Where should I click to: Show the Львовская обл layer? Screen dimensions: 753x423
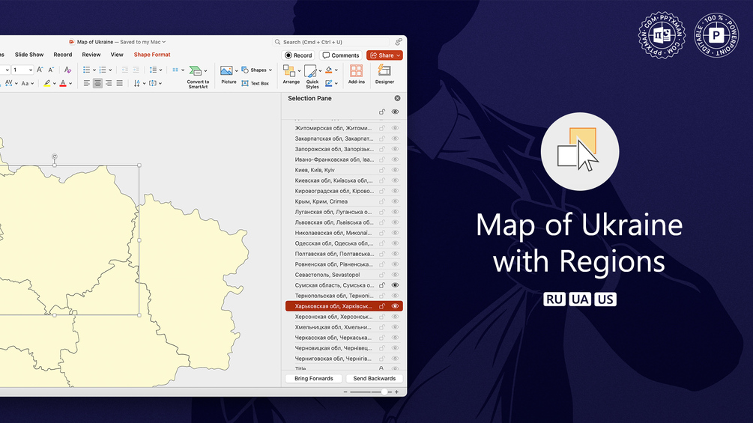[x=395, y=222]
